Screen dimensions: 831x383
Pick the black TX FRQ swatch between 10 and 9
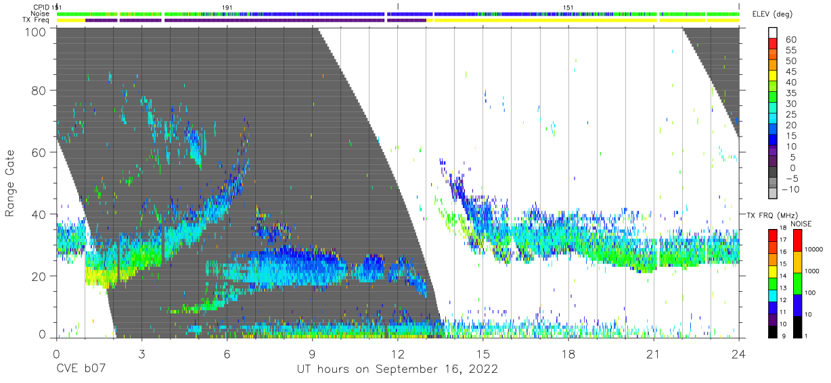[773, 331]
